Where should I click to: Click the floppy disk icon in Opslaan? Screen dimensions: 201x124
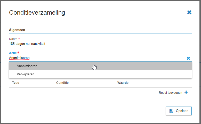171,111
